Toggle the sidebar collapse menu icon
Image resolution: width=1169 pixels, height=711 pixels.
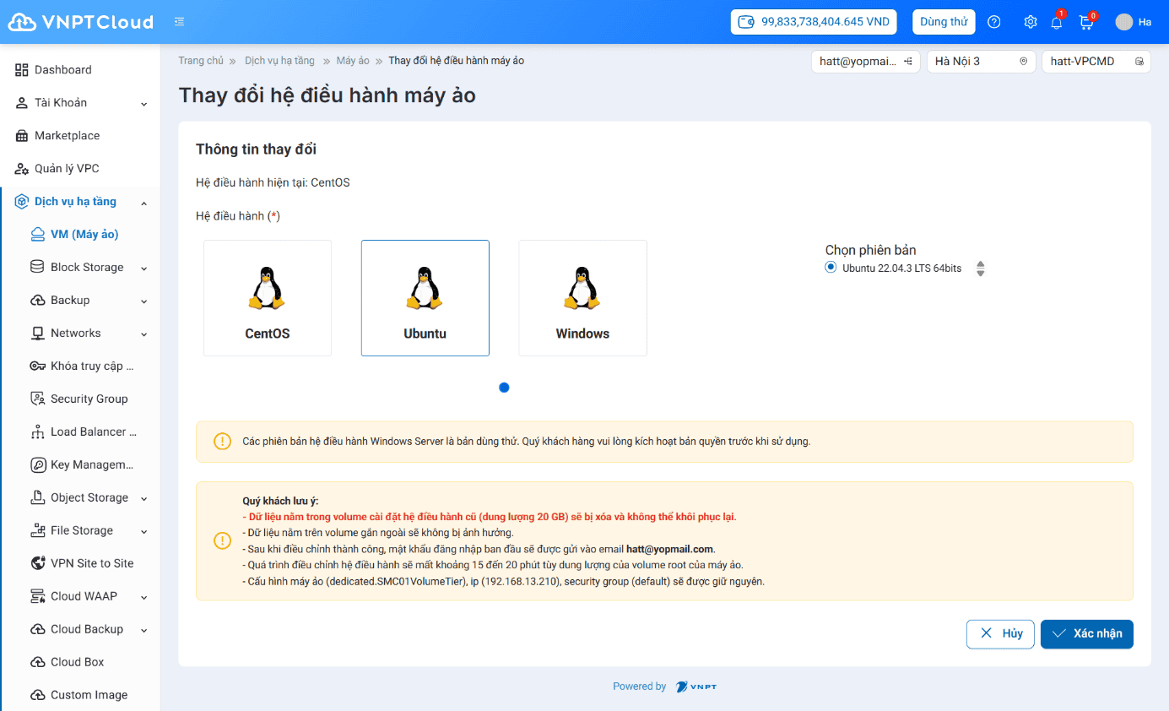click(179, 22)
